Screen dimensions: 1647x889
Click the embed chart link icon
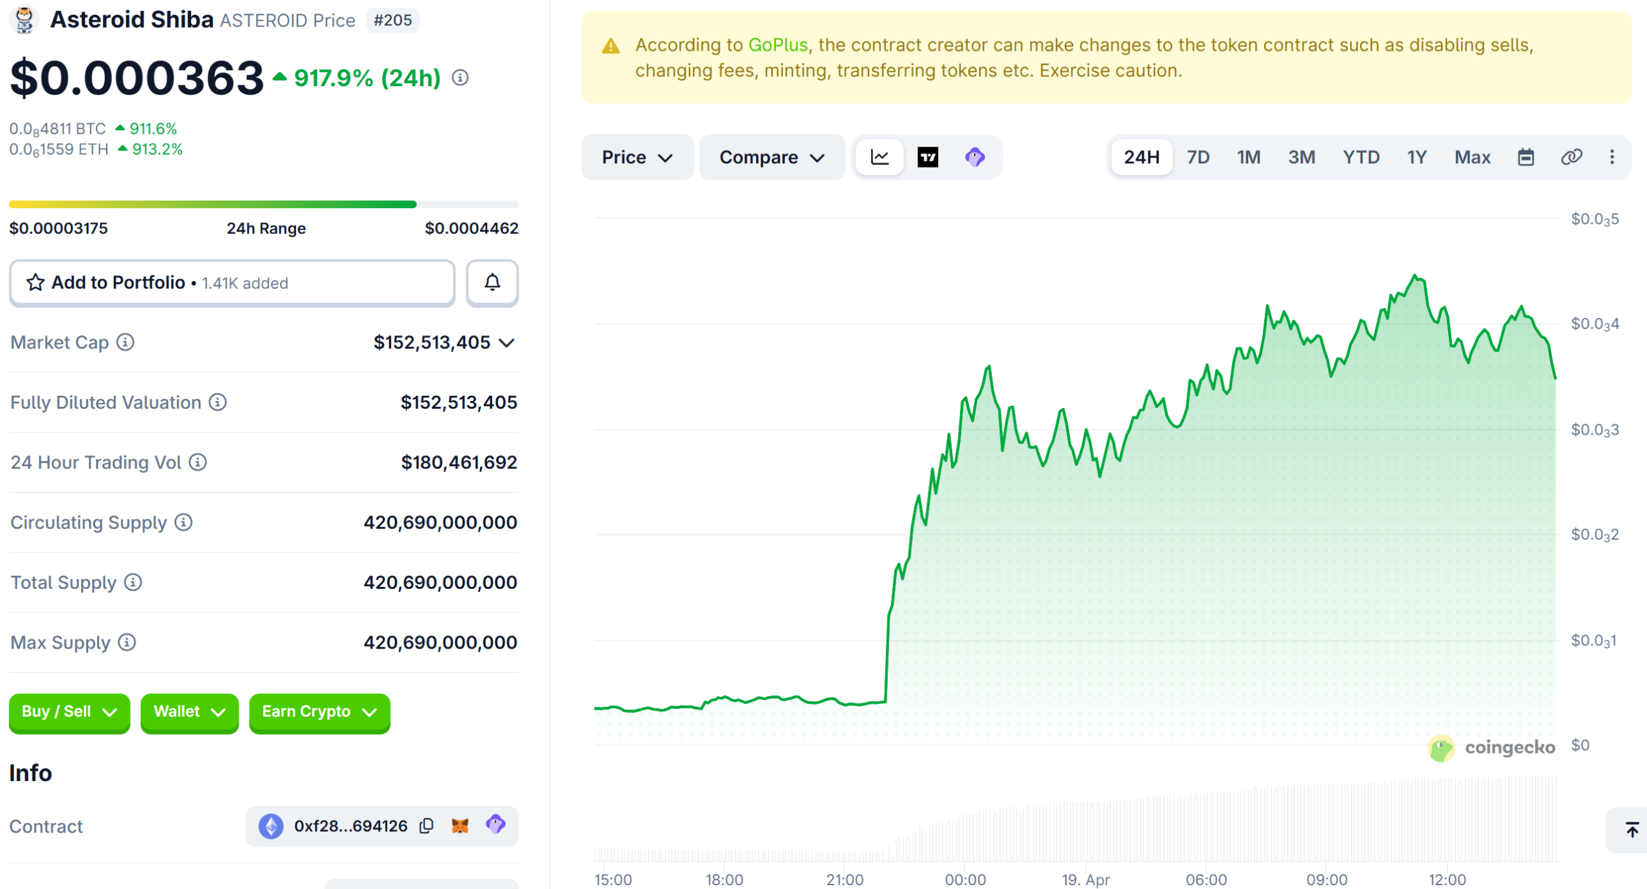tap(1572, 157)
